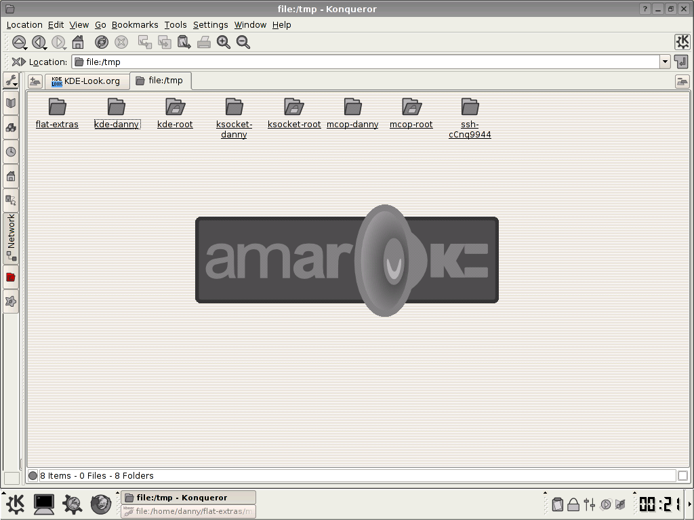
Task: Open a new tab with the tab-plus button
Action: (35, 81)
